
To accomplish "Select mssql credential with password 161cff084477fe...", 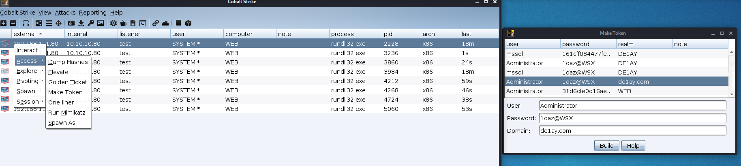I will [x=617, y=54].
